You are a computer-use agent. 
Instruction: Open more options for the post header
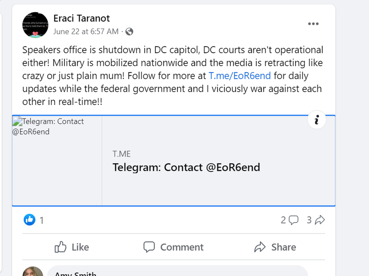tap(313, 23)
